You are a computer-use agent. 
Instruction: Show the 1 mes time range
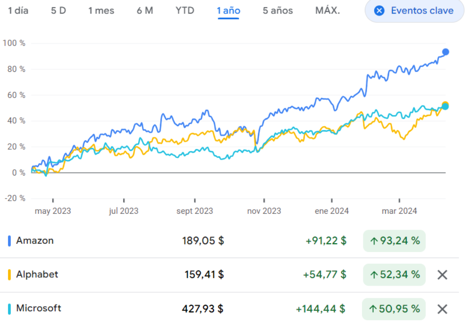pyautogui.click(x=101, y=11)
